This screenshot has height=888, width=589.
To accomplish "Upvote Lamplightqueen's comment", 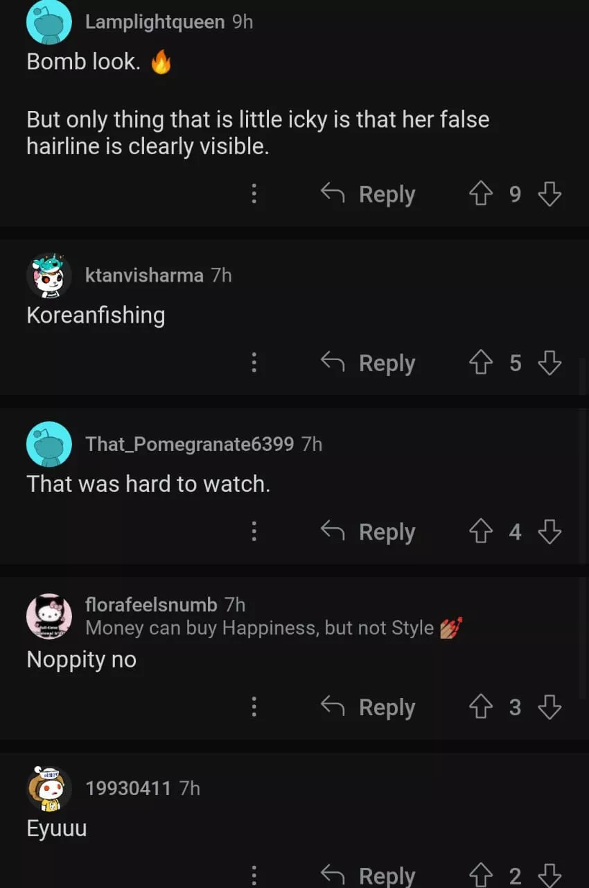I will 481,194.
